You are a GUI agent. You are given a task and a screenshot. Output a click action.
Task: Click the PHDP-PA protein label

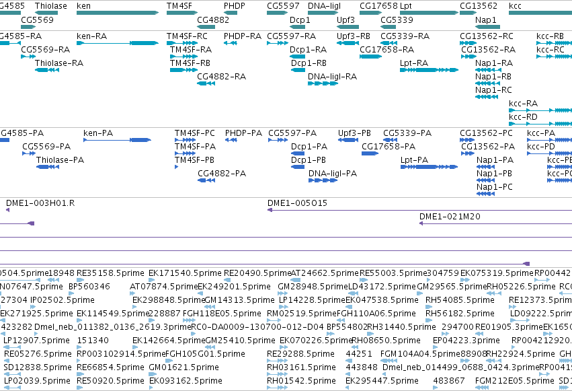coord(243,133)
